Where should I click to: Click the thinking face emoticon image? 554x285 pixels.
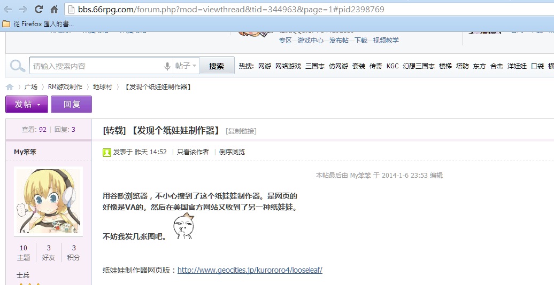184,226
